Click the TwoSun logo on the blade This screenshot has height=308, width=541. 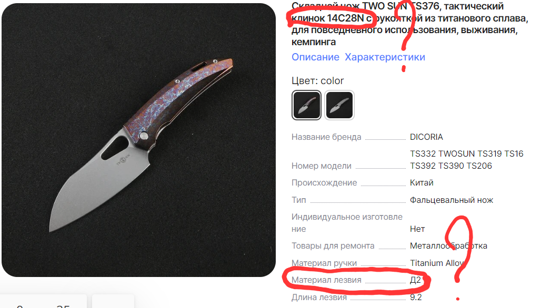click(123, 160)
